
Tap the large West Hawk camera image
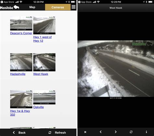tap(116, 69)
